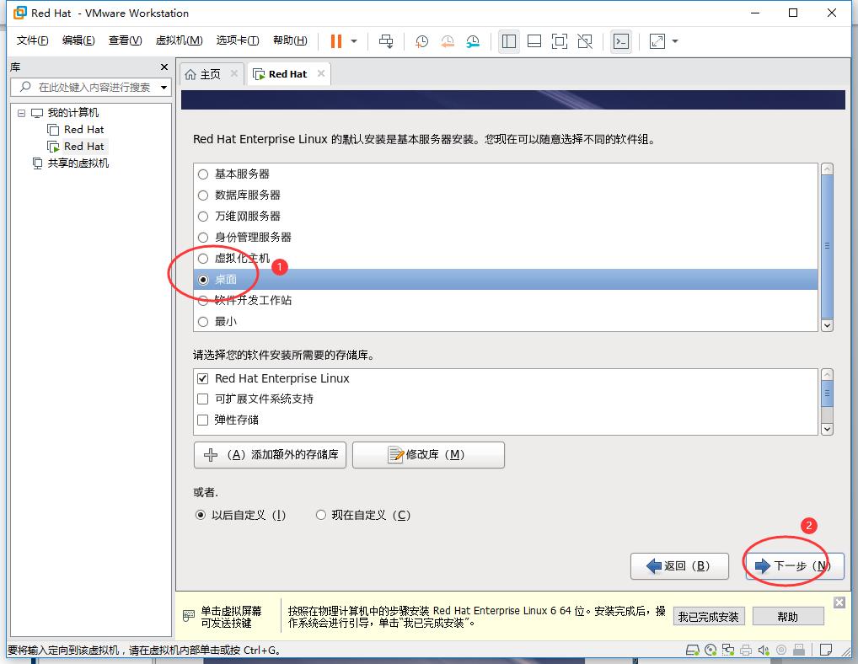Click the library search field

(90, 87)
